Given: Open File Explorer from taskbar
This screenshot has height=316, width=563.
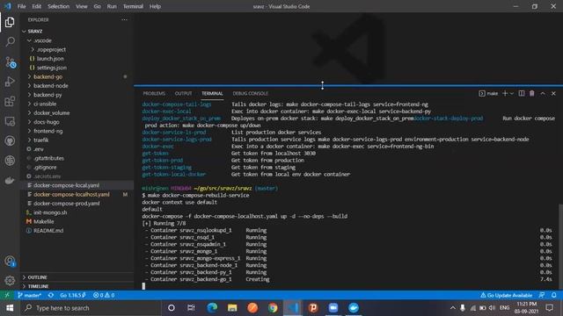Looking at the screenshot, I should pos(232,308).
